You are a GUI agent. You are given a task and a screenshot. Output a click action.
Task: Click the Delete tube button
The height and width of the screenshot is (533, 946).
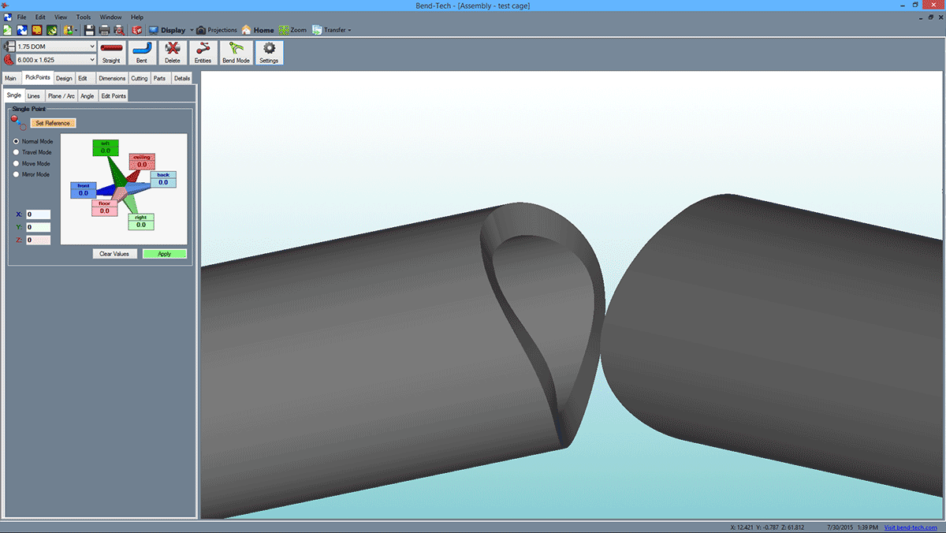click(172, 52)
